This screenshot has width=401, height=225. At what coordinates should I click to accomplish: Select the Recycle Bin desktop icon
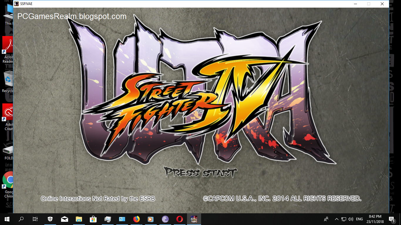coord(7,81)
